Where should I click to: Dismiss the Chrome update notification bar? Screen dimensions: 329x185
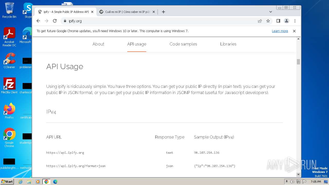pyautogui.click(x=294, y=31)
